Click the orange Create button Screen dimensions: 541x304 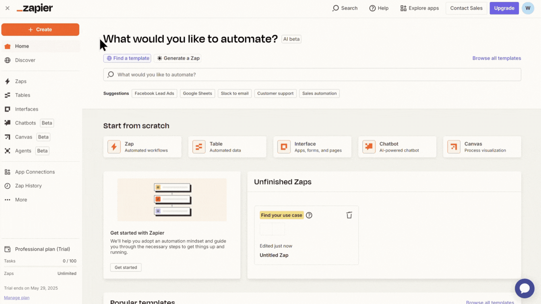point(40,29)
